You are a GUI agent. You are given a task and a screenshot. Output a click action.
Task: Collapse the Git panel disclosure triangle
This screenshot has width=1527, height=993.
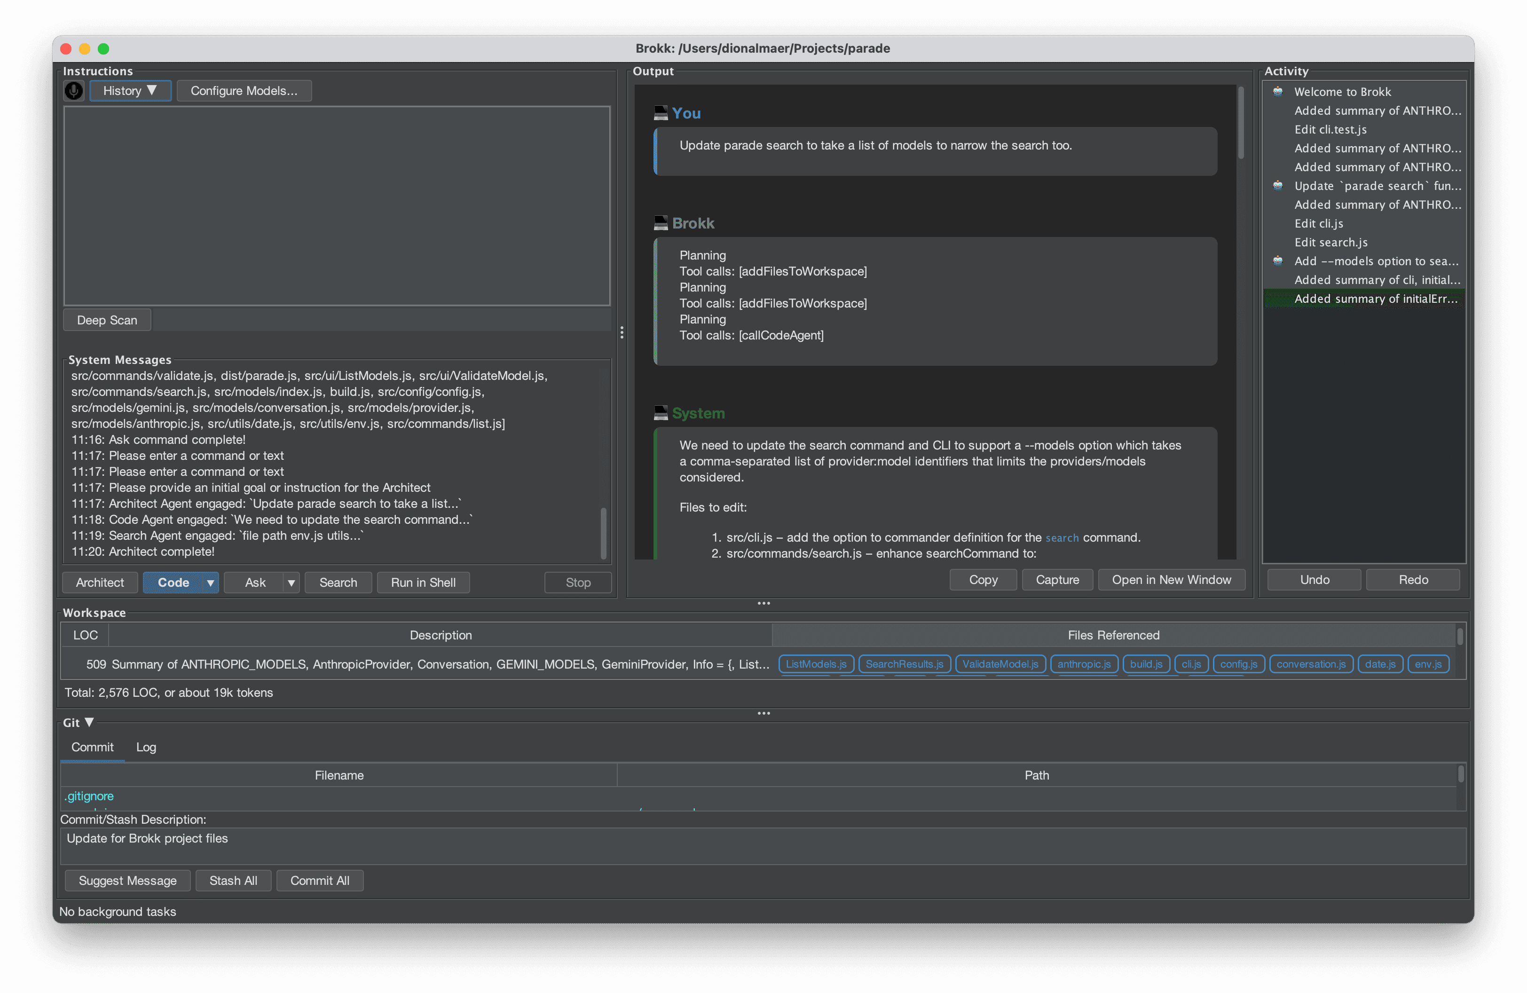pyautogui.click(x=89, y=722)
